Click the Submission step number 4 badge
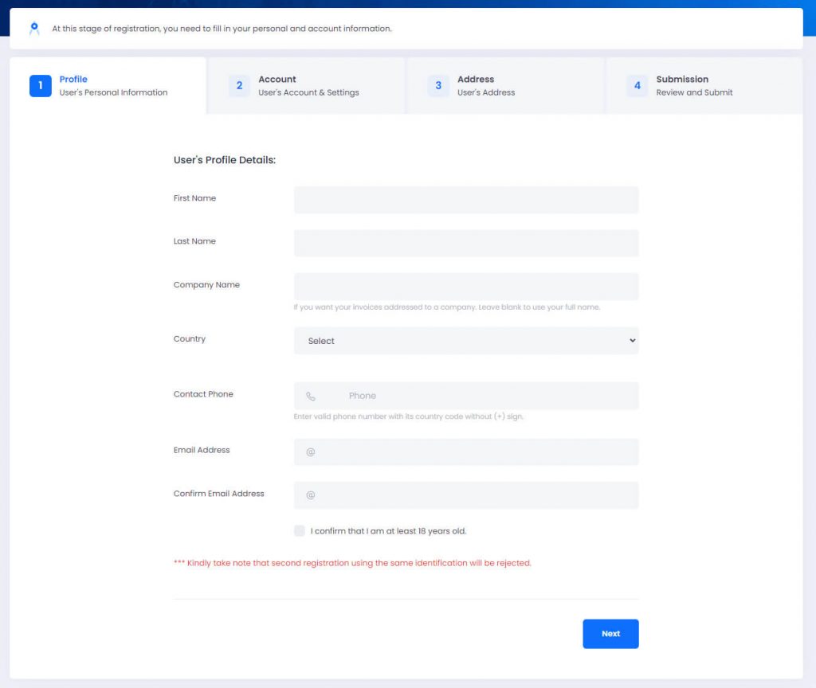 click(637, 85)
